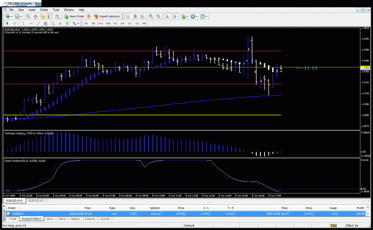Show the Market Watch window

coord(28,16)
